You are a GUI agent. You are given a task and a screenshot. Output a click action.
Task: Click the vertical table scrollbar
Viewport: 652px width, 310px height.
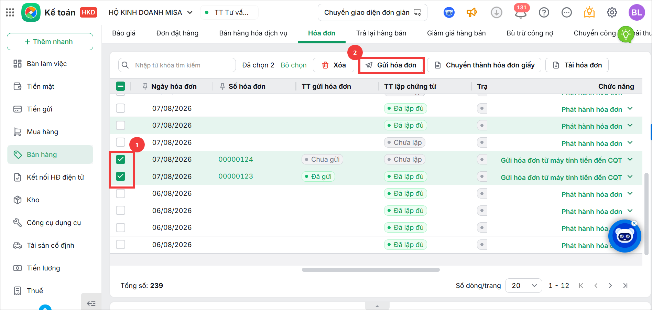(646, 213)
